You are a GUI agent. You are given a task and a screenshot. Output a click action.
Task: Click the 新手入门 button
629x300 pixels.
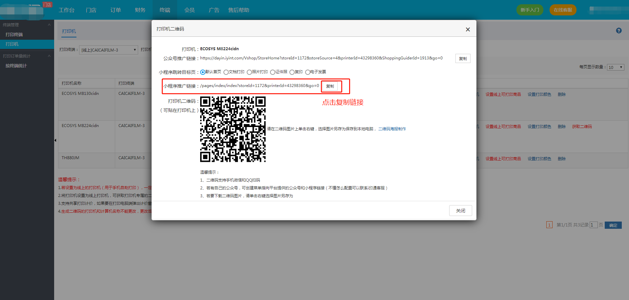point(530,10)
